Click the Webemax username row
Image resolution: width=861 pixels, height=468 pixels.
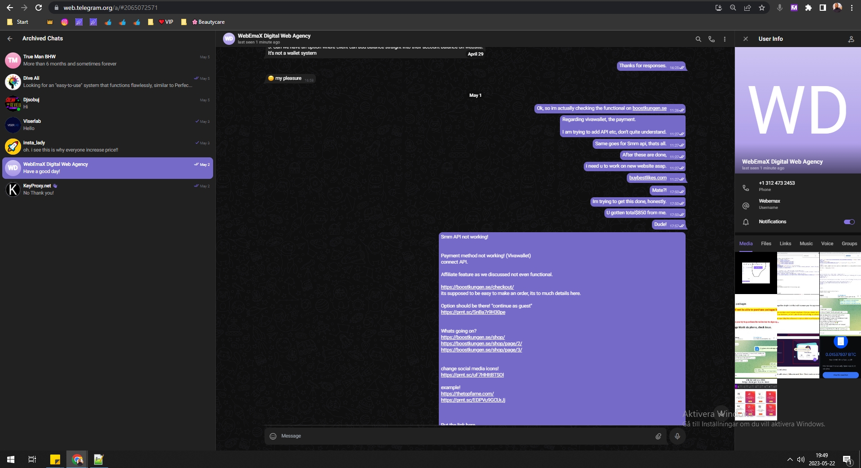coord(798,204)
